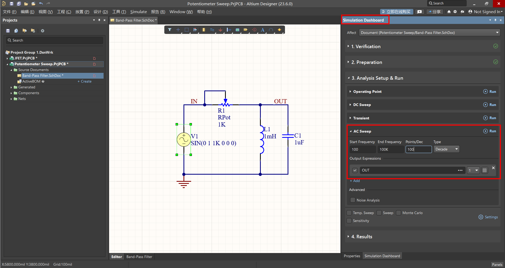Viewport: 505px width, 268px height.
Task: Open the Simulate menu
Action: pos(139,12)
